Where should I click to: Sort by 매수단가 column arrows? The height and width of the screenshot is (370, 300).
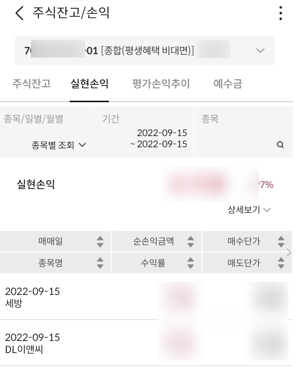281,241
